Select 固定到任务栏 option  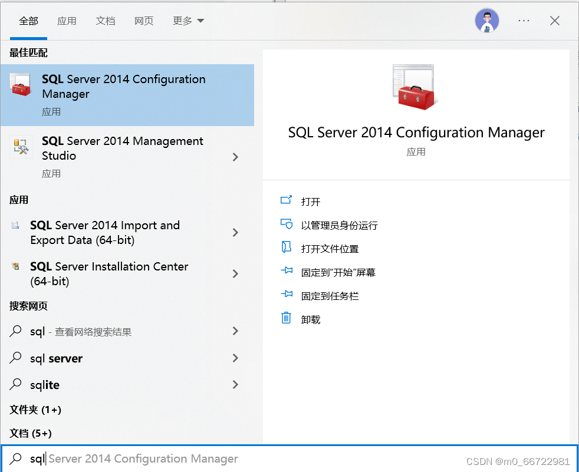tap(330, 296)
